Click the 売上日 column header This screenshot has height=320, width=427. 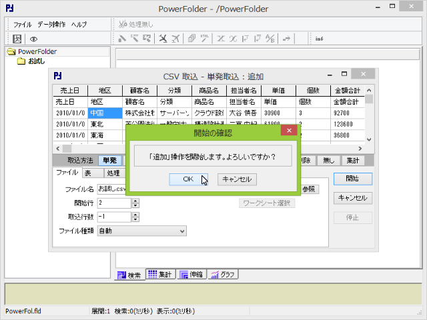[70, 91]
